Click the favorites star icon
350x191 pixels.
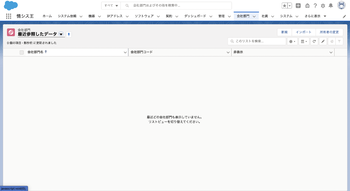[285, 6]
